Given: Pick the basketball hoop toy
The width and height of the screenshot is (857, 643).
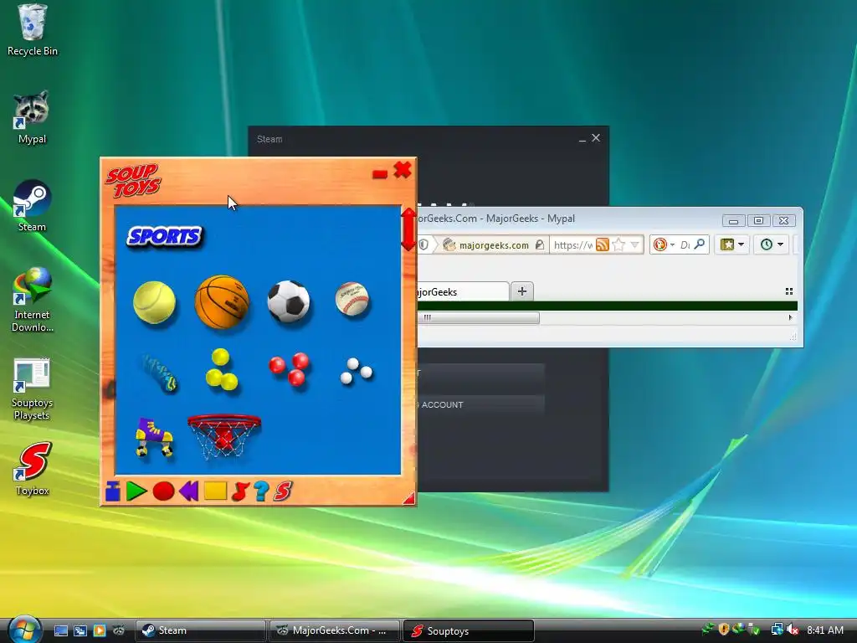Looking at the screenshot, I should 224,435.
